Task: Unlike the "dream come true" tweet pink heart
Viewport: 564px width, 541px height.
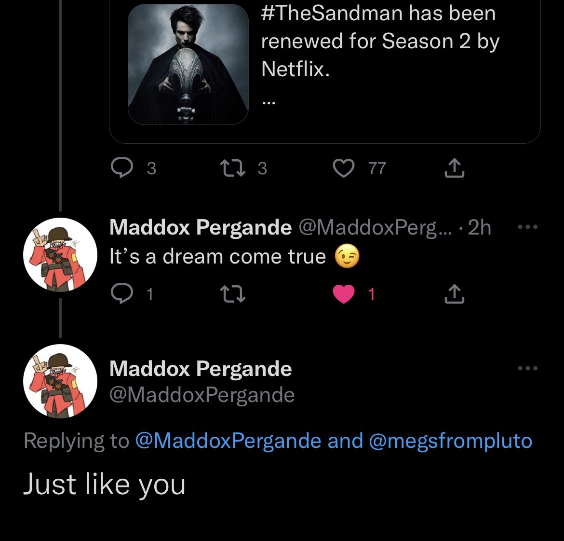Action: 344,294
